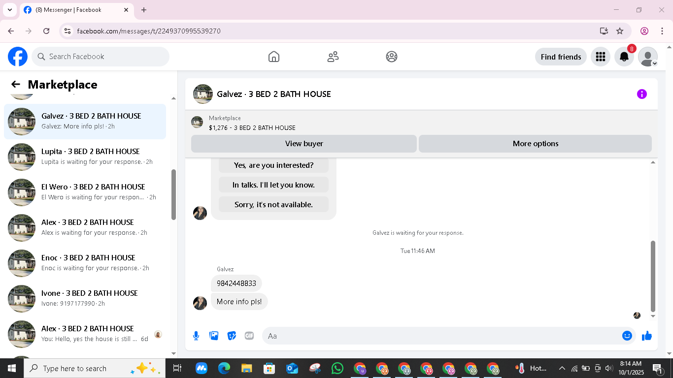Open the notifications bell
The image size is (673, 378).
click(x=624, y=57)
